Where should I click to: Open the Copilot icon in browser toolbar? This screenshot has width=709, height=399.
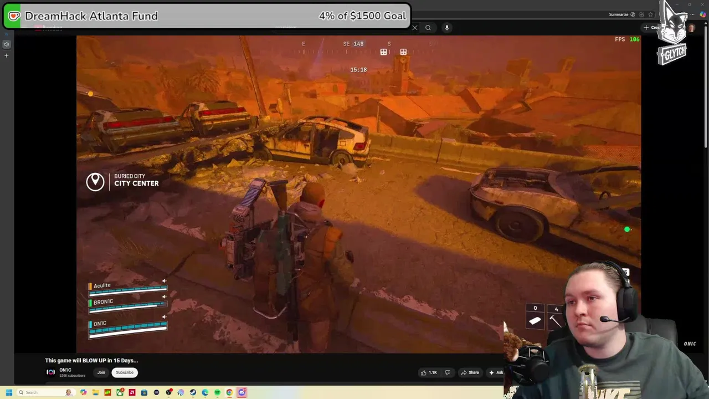[703, 14]
